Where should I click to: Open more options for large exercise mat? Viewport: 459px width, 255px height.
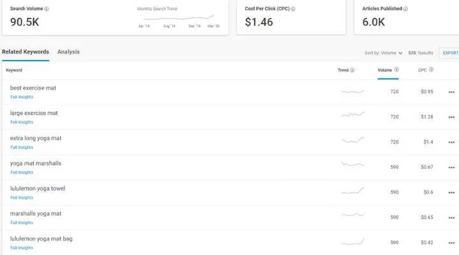pos(451,117)
